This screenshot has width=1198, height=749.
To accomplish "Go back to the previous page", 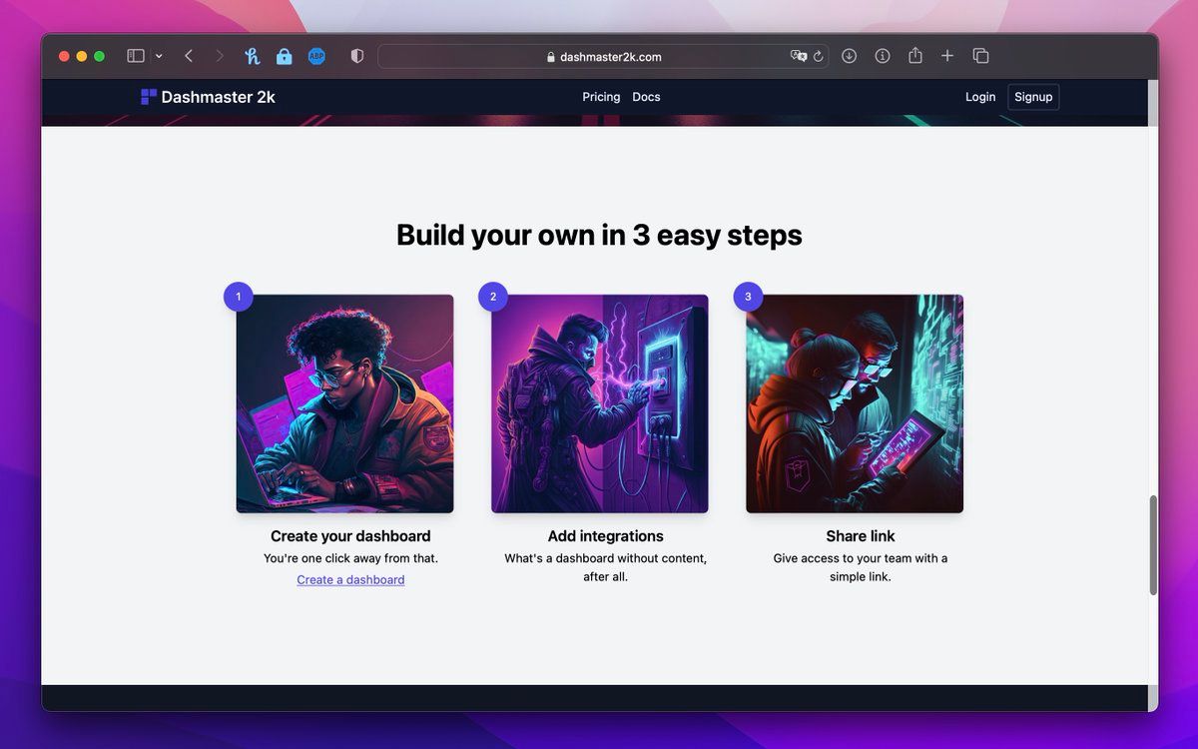I will [189, 57].
